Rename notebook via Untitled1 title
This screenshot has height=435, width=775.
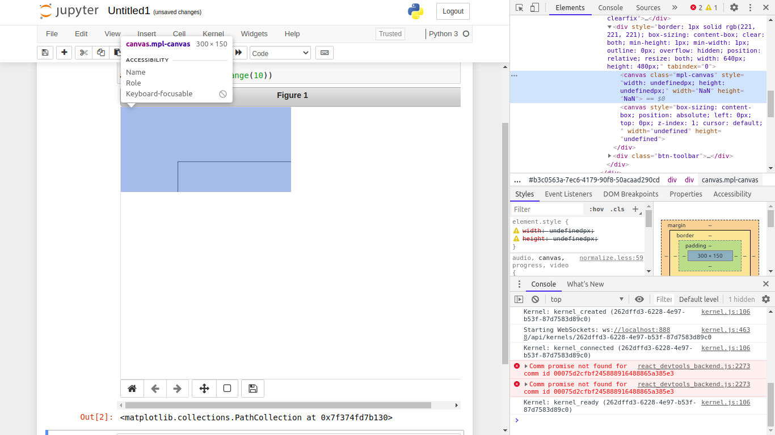(129, 11)
